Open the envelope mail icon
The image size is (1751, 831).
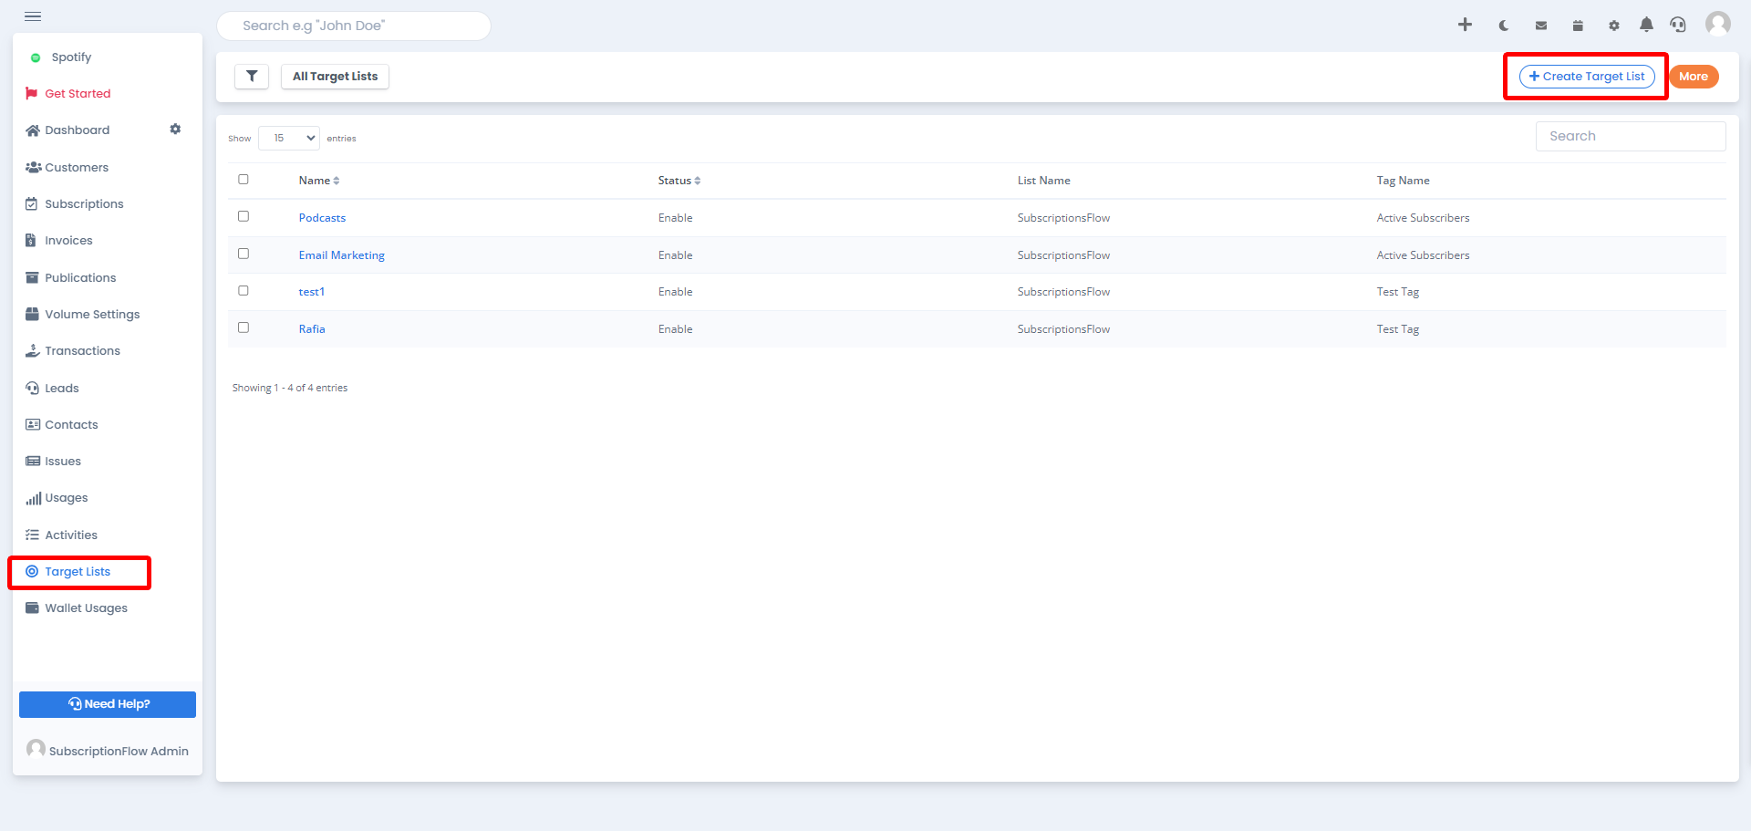point(1541,26)
